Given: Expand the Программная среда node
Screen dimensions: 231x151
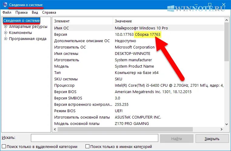Looking at the screenshot, I should (5, 39).
